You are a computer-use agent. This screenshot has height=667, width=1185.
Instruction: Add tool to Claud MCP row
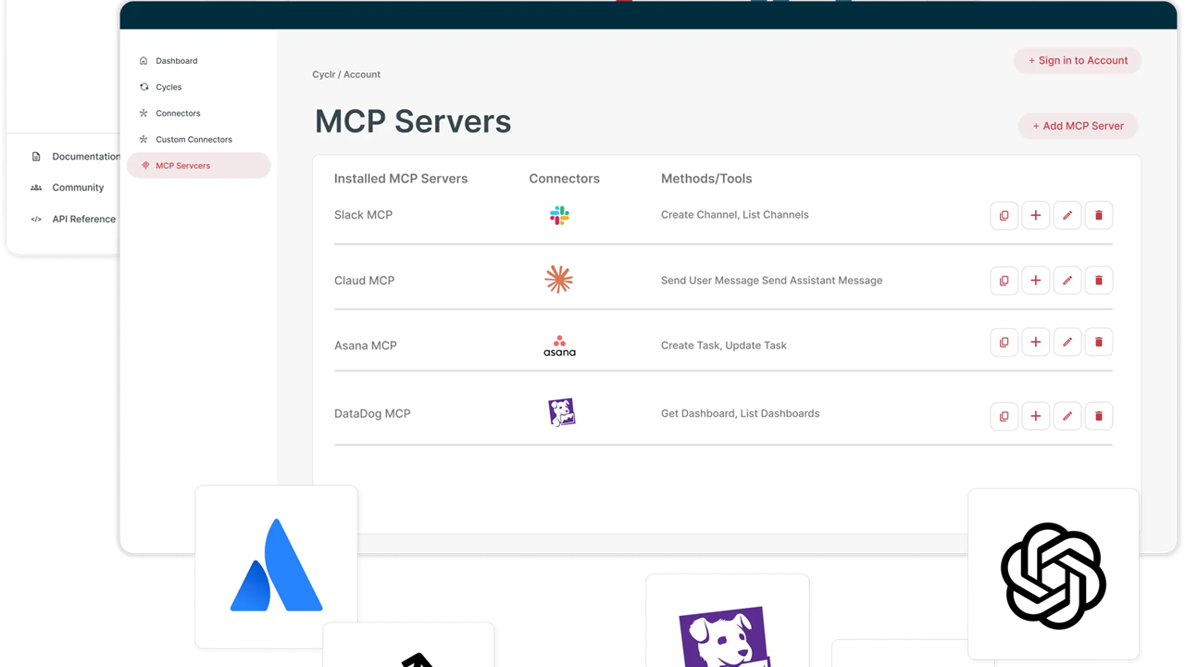pos(1036,280)
